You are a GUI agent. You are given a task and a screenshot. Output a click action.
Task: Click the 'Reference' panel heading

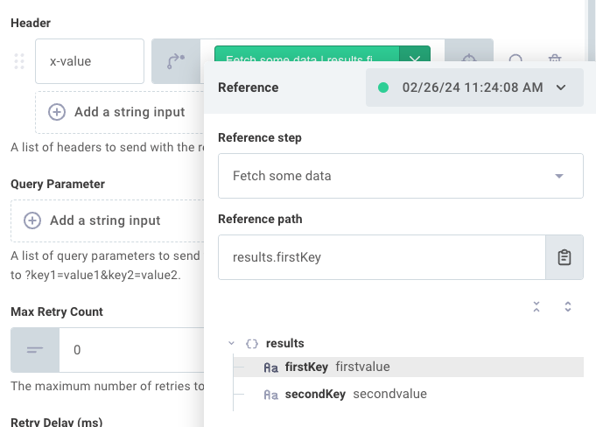(x=249, y=87)
